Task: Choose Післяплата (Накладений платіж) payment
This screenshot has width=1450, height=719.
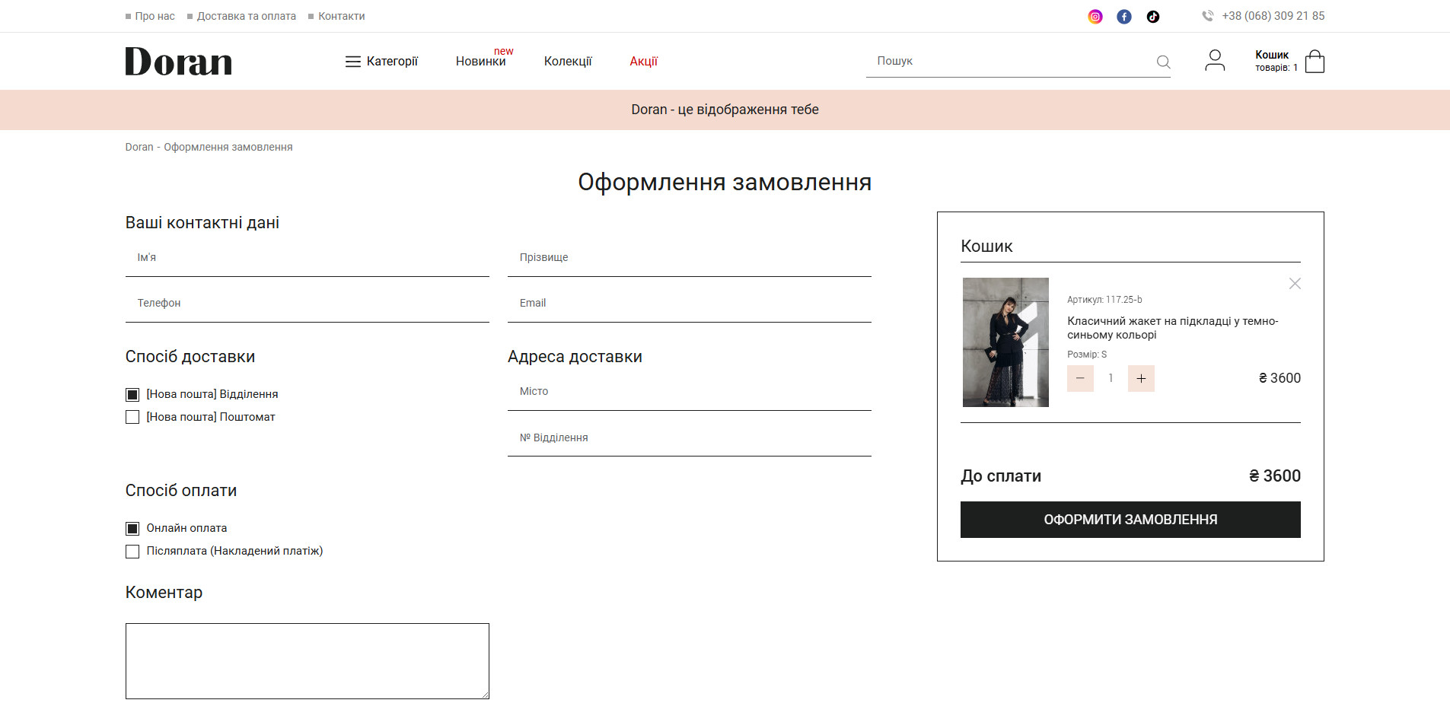Action: click(132, 551)
